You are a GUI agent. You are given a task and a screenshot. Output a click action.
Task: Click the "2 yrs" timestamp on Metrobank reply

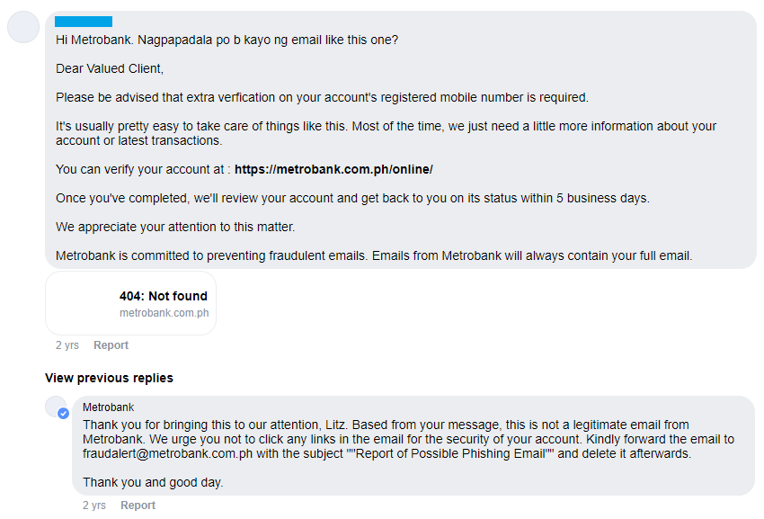tap(94, 506)
